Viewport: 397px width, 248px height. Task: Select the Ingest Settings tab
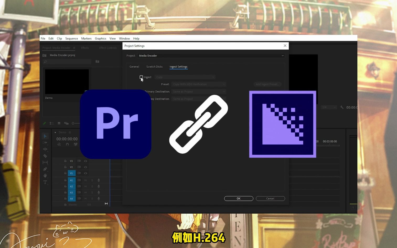(178, 67)
